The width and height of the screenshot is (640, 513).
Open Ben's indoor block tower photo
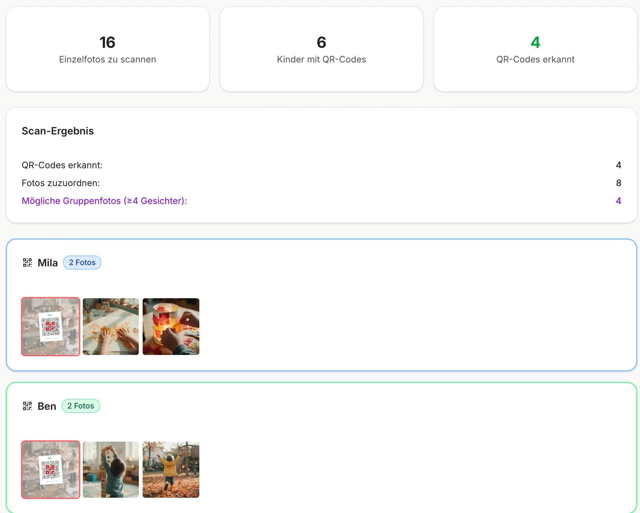(111, 470)
